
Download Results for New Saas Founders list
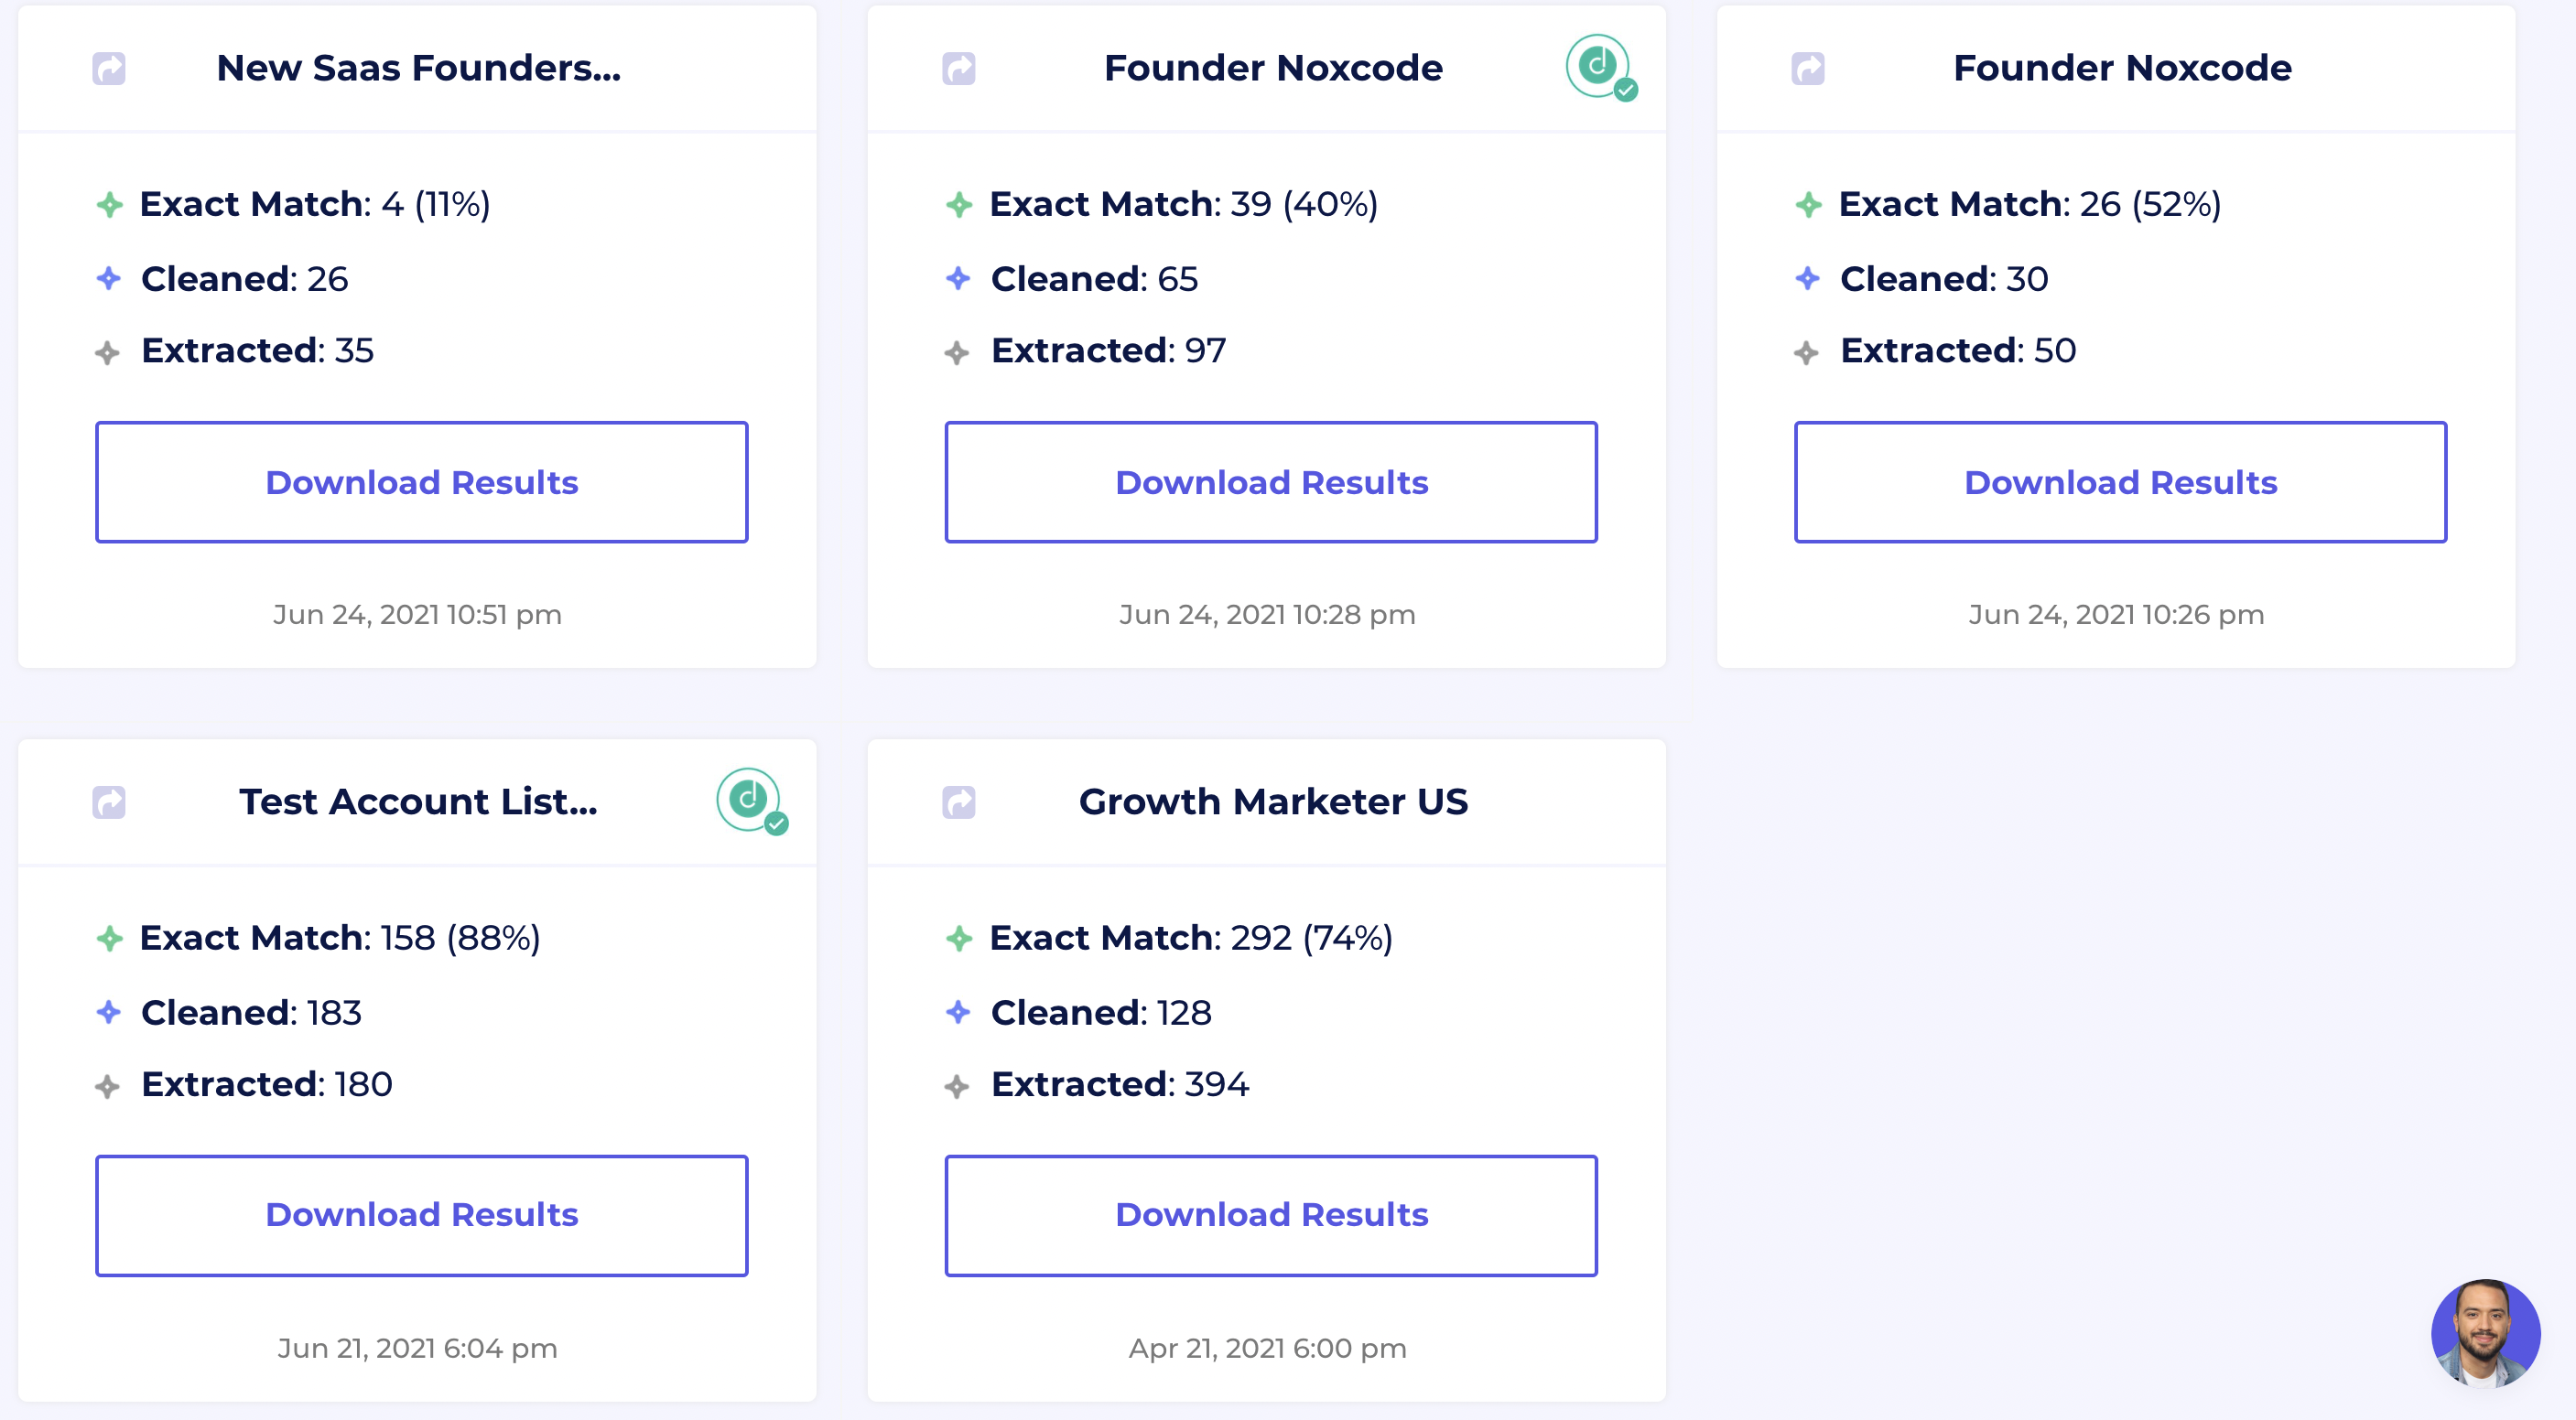(x=421, y=483)
